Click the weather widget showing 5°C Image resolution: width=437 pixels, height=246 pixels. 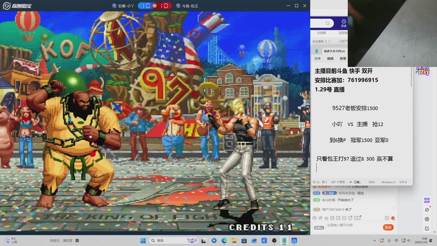pyautogui.click(x=10, y=241)
